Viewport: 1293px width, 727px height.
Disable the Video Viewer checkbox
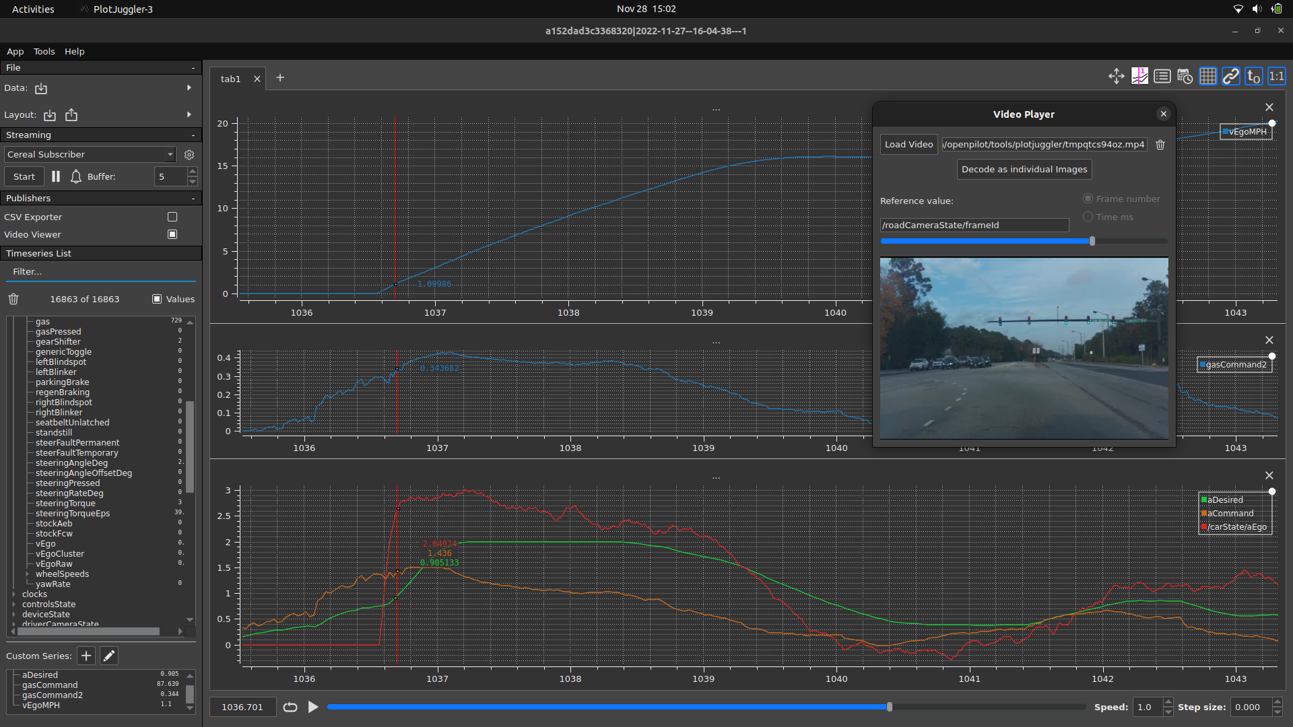coord(172,234)
